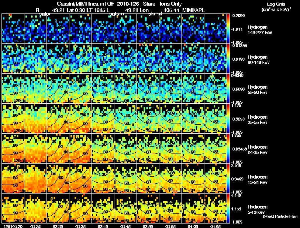The height and width of the screenshot is (228, 300).
Task: Select the 03:50 panel in Hydrogen 5-13 keV row
Action: pos(148,209)
